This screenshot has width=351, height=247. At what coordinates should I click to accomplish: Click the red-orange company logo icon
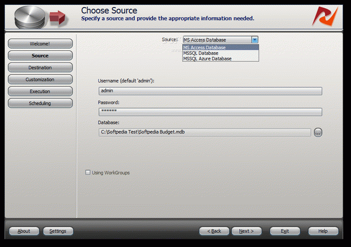325,16
